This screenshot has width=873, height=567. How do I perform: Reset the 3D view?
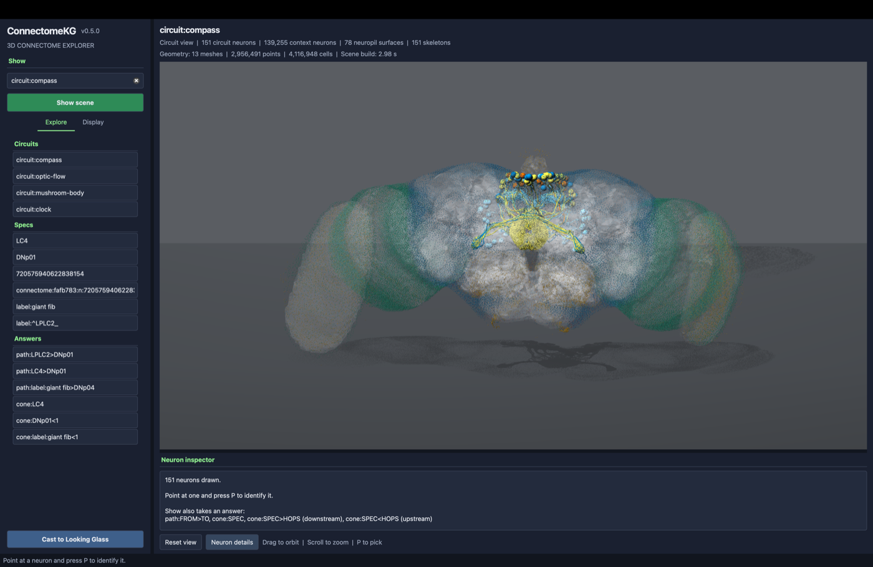click(181, 542)
